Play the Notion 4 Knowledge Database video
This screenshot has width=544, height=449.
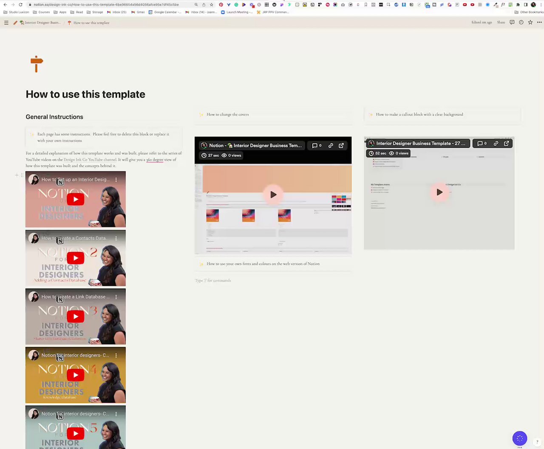point(75,375)
